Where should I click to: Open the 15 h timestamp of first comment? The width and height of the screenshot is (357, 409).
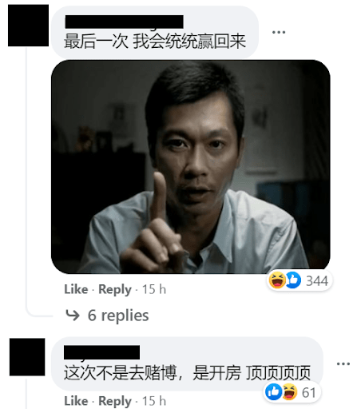154,289
